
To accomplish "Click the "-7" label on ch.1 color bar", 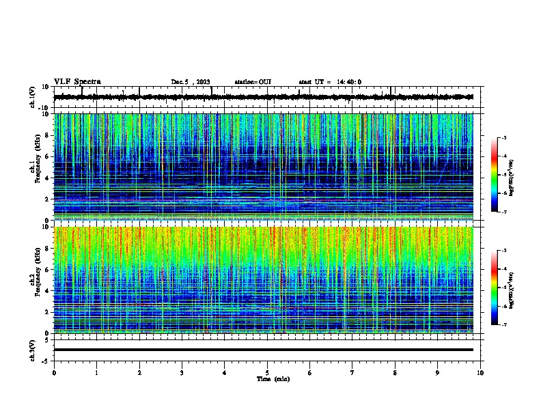I will [503, 212].
